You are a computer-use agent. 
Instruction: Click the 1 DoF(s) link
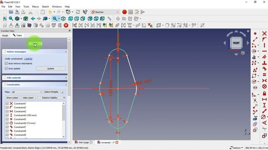pyautogui.click(x=28, y=59)
